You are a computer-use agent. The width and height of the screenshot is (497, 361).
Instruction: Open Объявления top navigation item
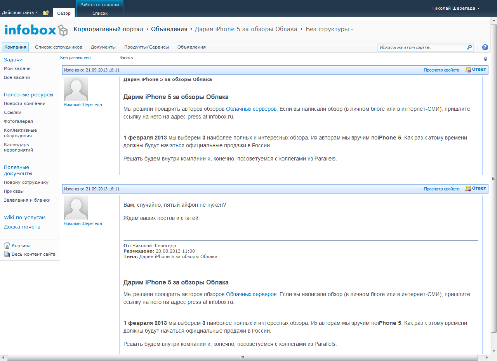coord(191,47)
